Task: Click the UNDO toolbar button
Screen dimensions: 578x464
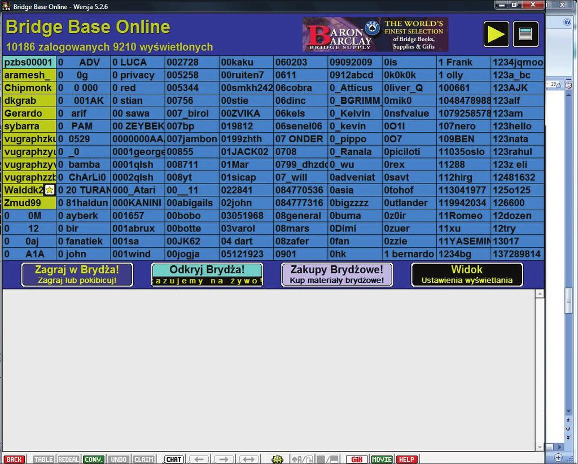Action: (119, 459)
